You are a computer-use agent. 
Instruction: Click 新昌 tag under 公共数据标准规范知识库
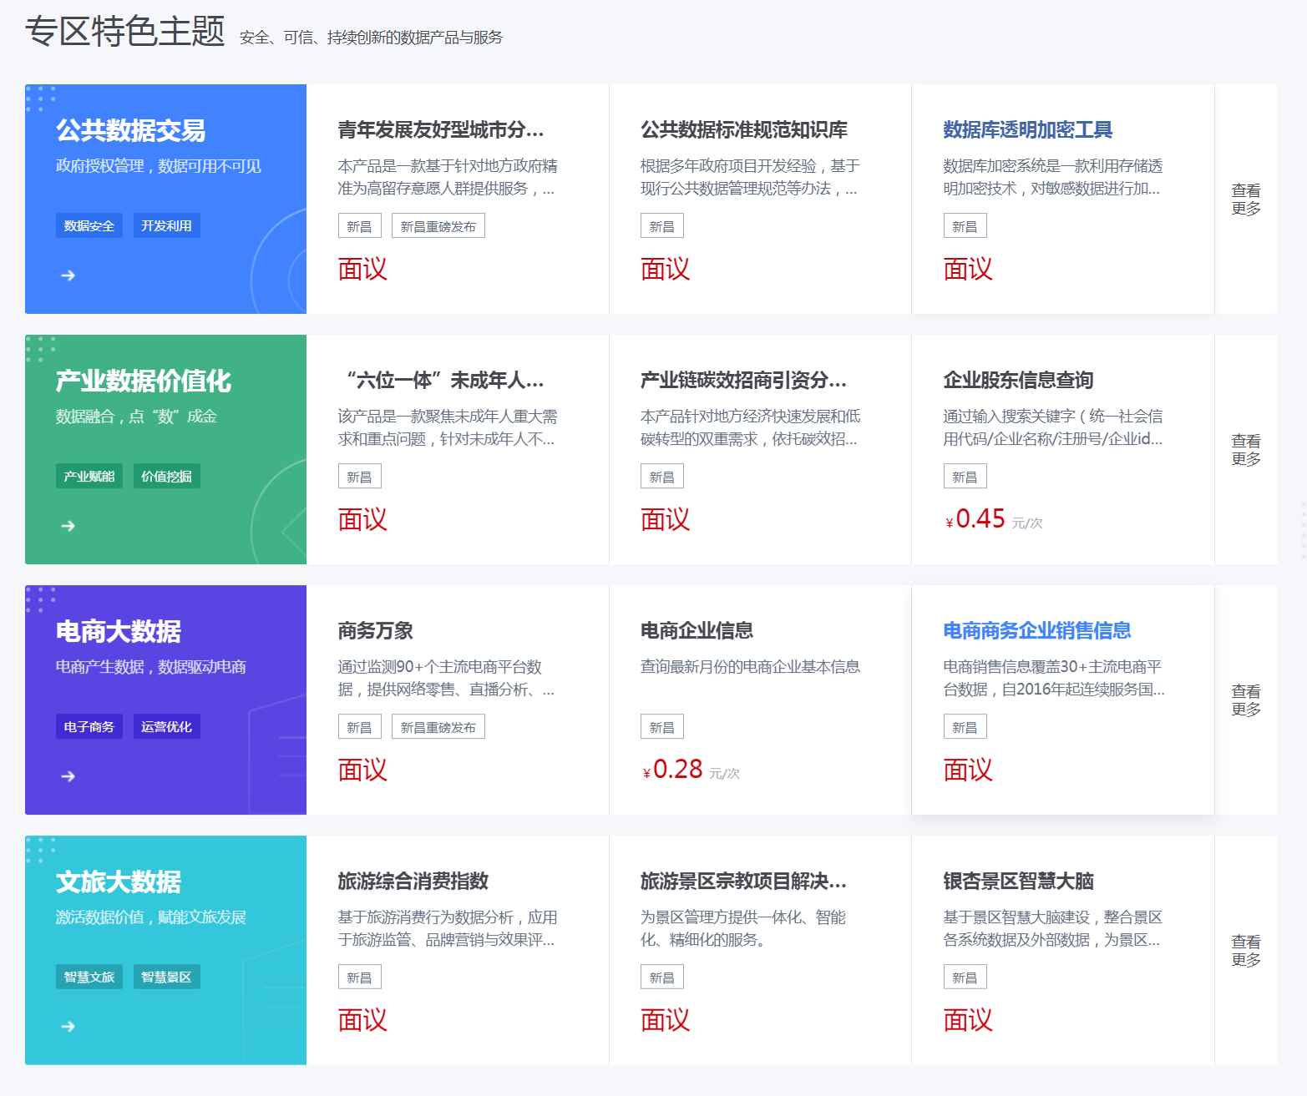point(662,226)
